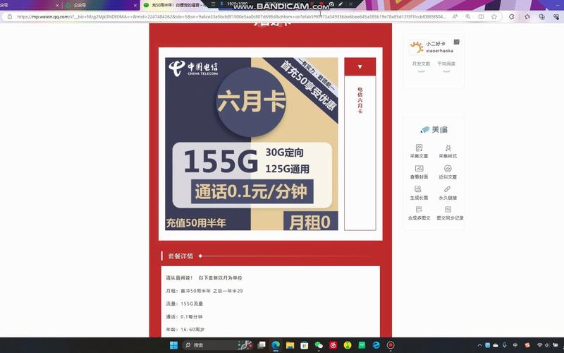The height and width of the screenshot is (353, 564).
Task: Open Microsoft Store from the taskbar
Action: pyautogui.click(x=305, y=345)
